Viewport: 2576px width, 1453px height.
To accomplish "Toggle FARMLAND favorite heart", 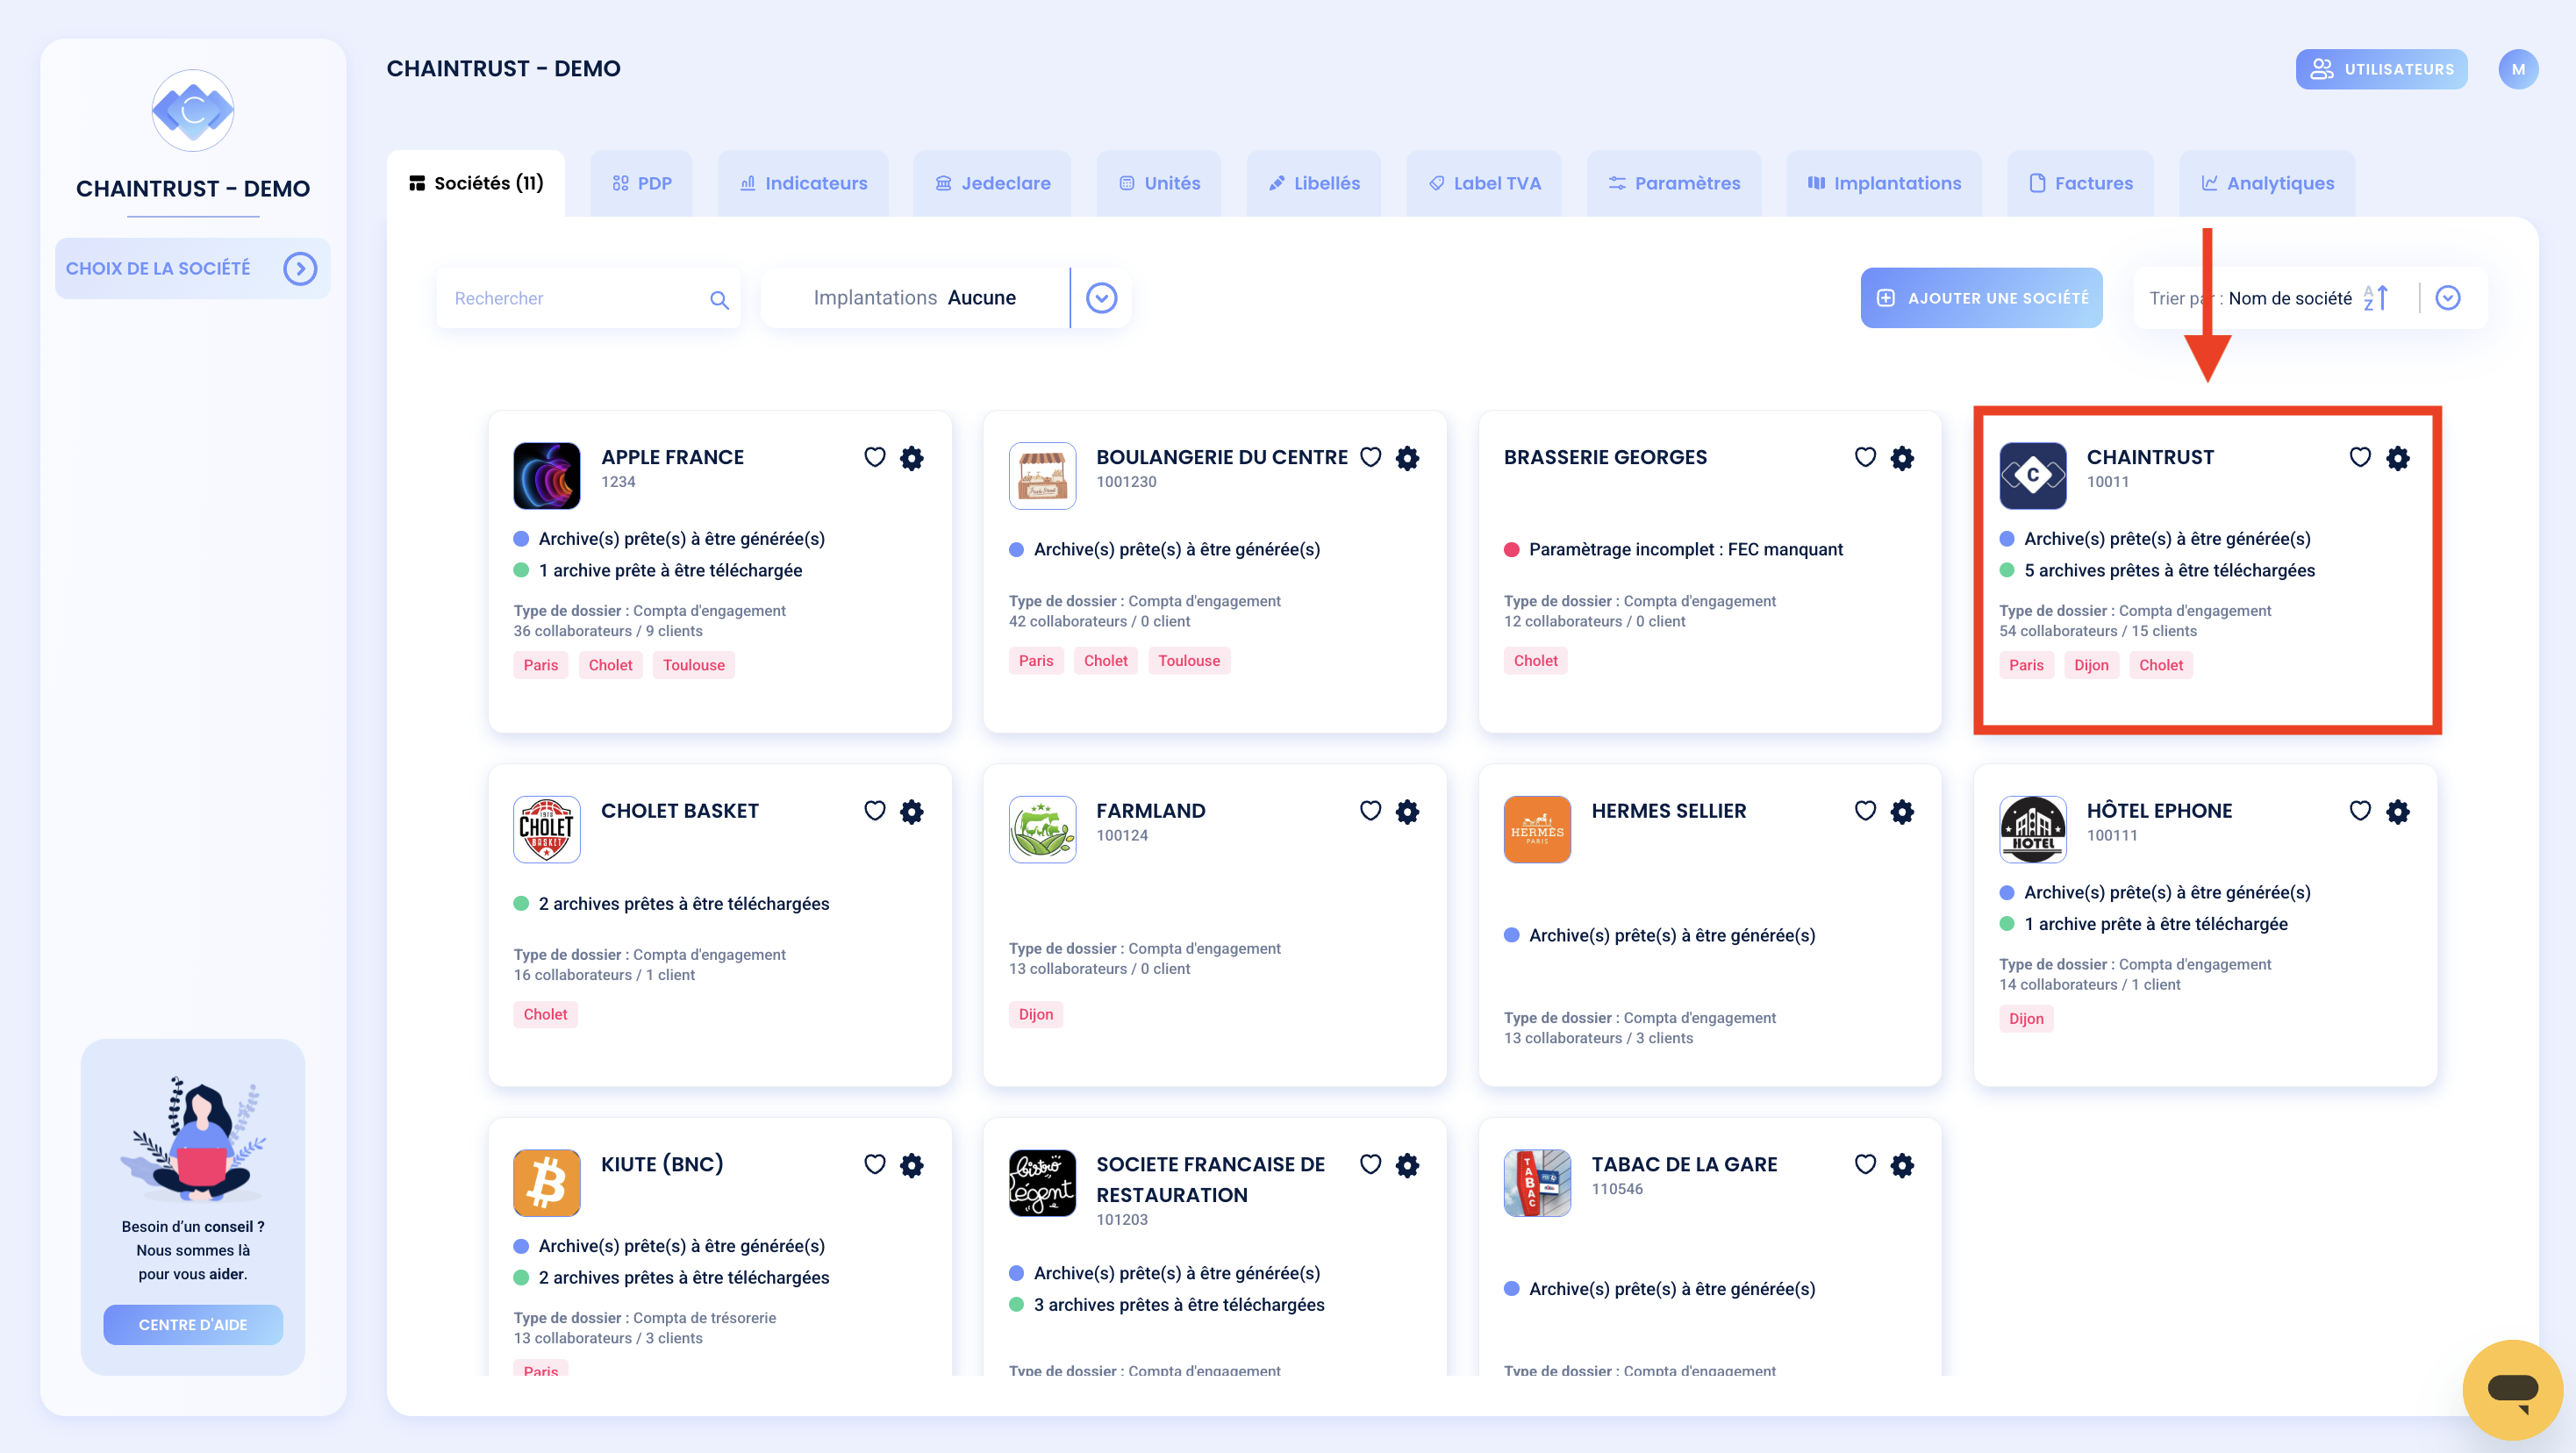I will coord(1371,811).
